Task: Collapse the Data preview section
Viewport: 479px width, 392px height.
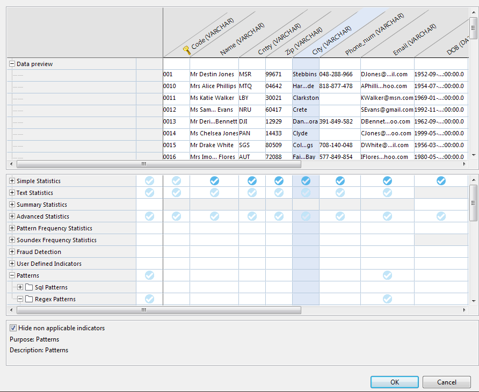Action: tap(11, 63)
